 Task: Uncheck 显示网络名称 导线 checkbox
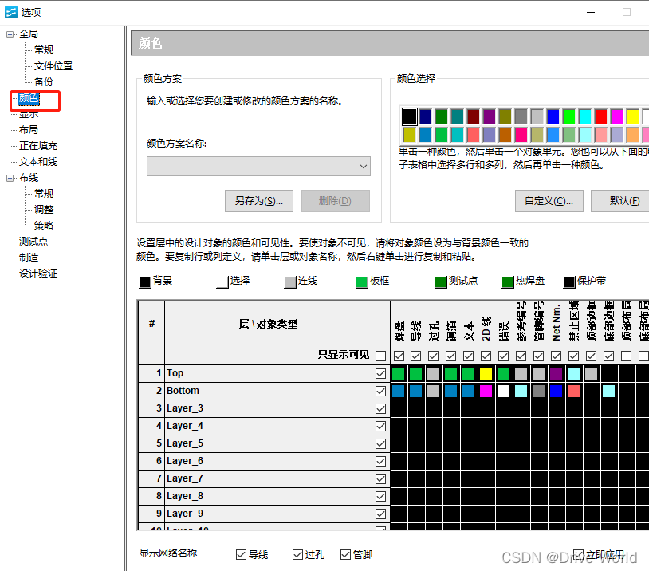tap(241, 554)
